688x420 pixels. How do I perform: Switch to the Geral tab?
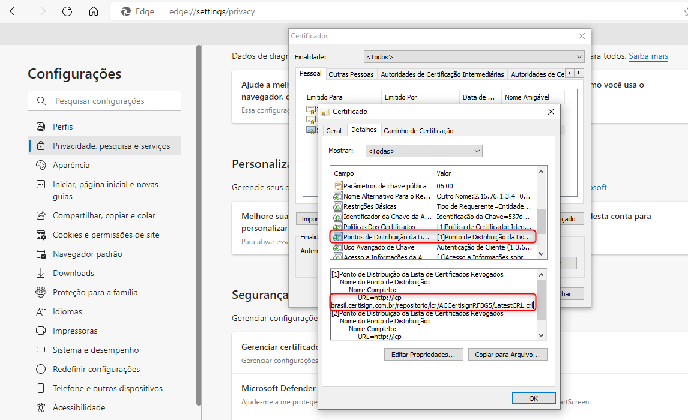click(333, 131)
